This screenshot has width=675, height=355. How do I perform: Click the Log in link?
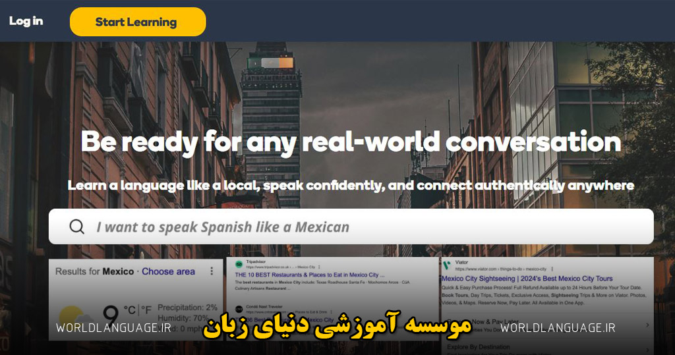click(26, 21)
